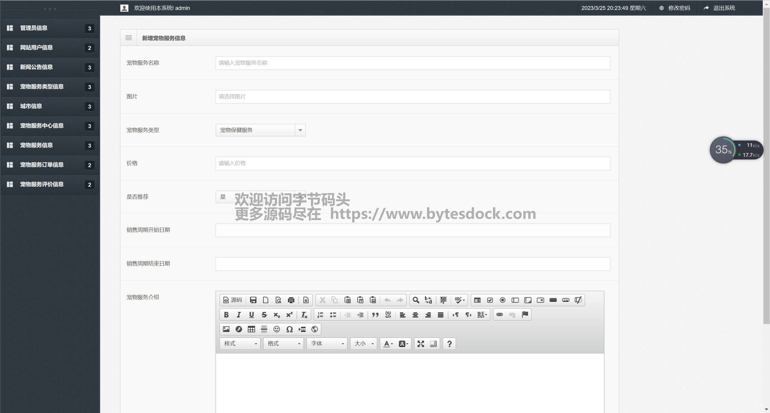The height and width of the screenshot is (413, 770).
Task: Click the 修改密码 link
Action: pyautogui.click(x=679, y=8)
